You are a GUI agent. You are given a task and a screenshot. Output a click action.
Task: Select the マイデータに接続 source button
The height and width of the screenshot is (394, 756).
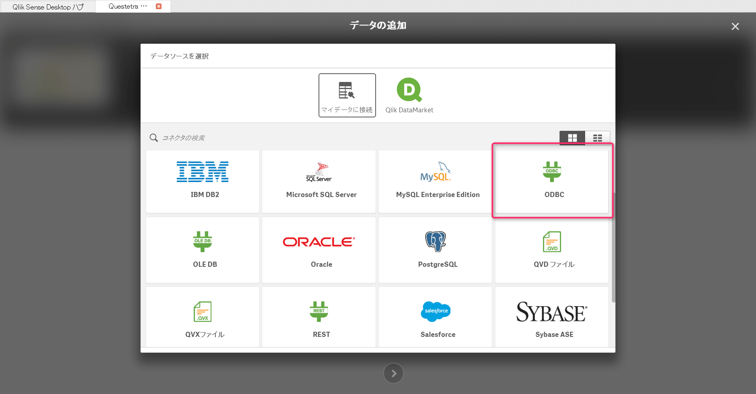(347, 95)
